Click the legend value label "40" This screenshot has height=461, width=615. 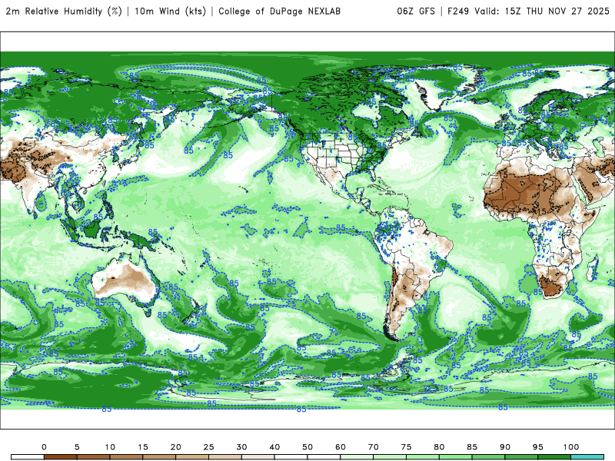coord(274,447)
